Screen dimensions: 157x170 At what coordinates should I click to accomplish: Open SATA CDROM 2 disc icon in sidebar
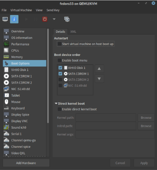pyautogui.click(x=6, y=83)
